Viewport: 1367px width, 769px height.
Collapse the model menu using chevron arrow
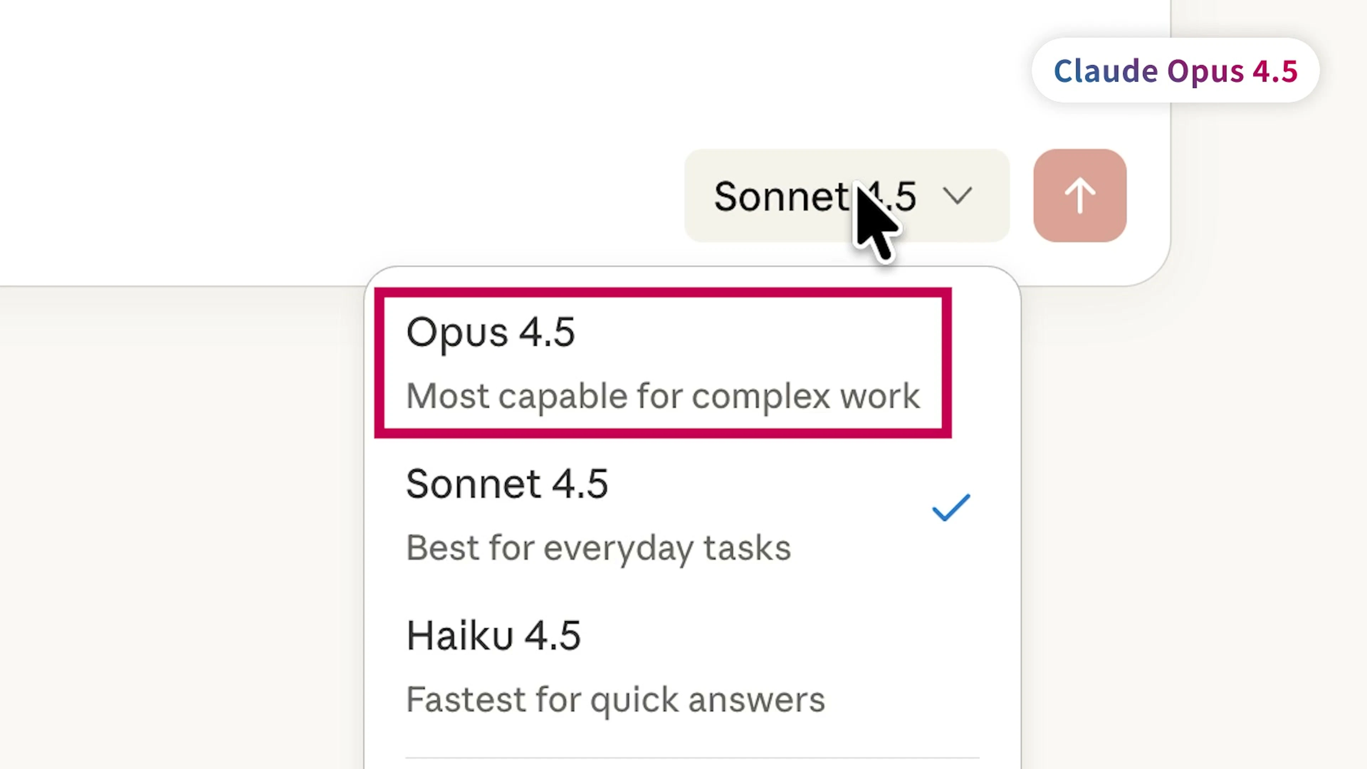[957, 195]
